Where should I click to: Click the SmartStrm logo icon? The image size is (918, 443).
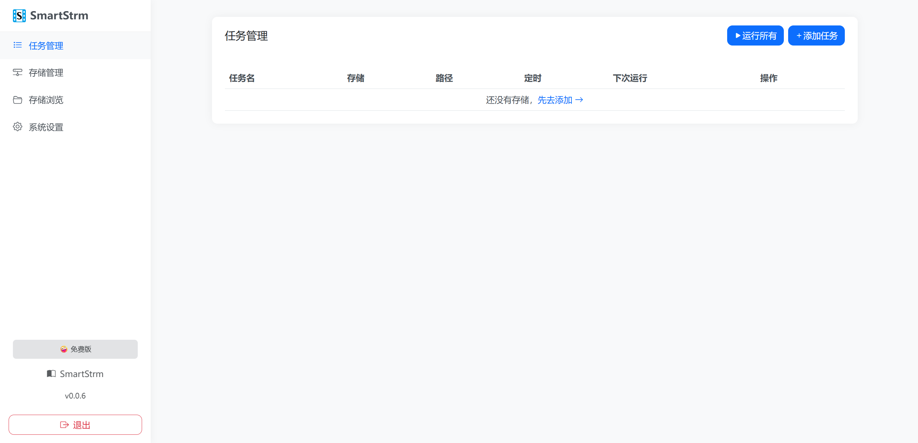click(x=19, y=16)
